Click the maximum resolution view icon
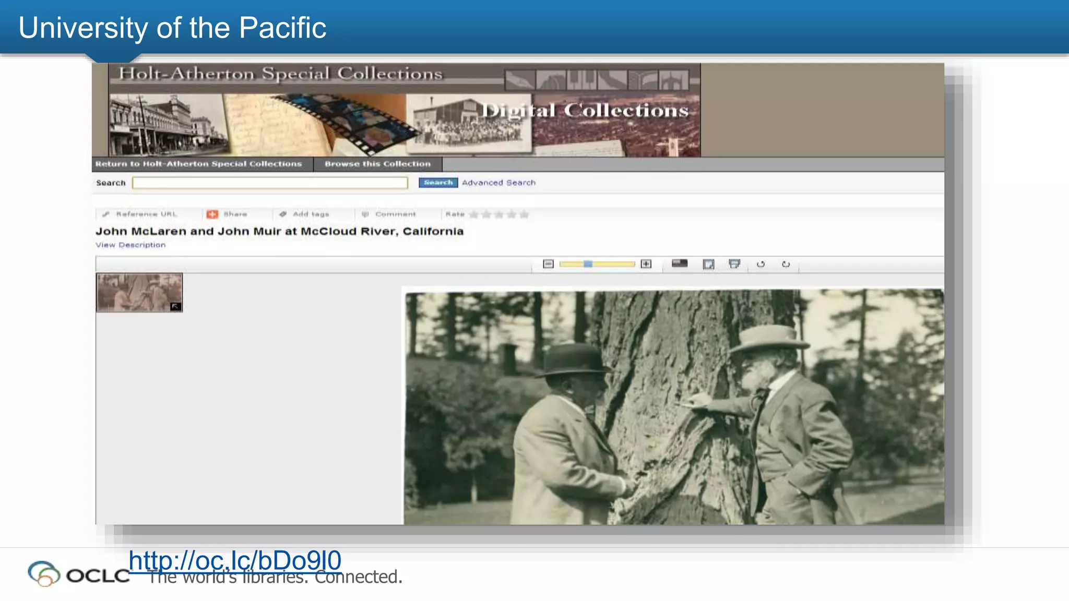Screen dimensions: 1069x601 pyautogui.click(x=680, y=263)
